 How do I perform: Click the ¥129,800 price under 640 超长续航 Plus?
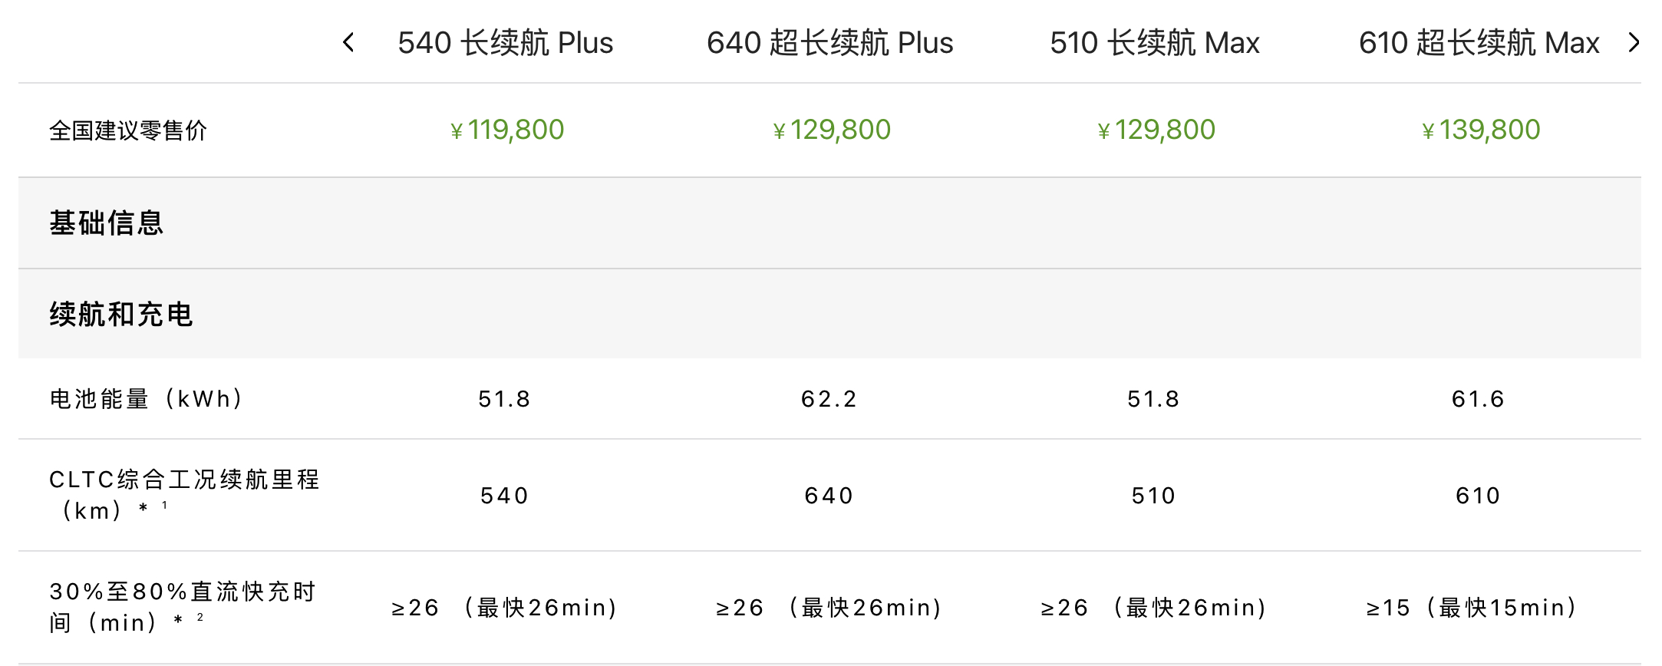pos(831,130)
